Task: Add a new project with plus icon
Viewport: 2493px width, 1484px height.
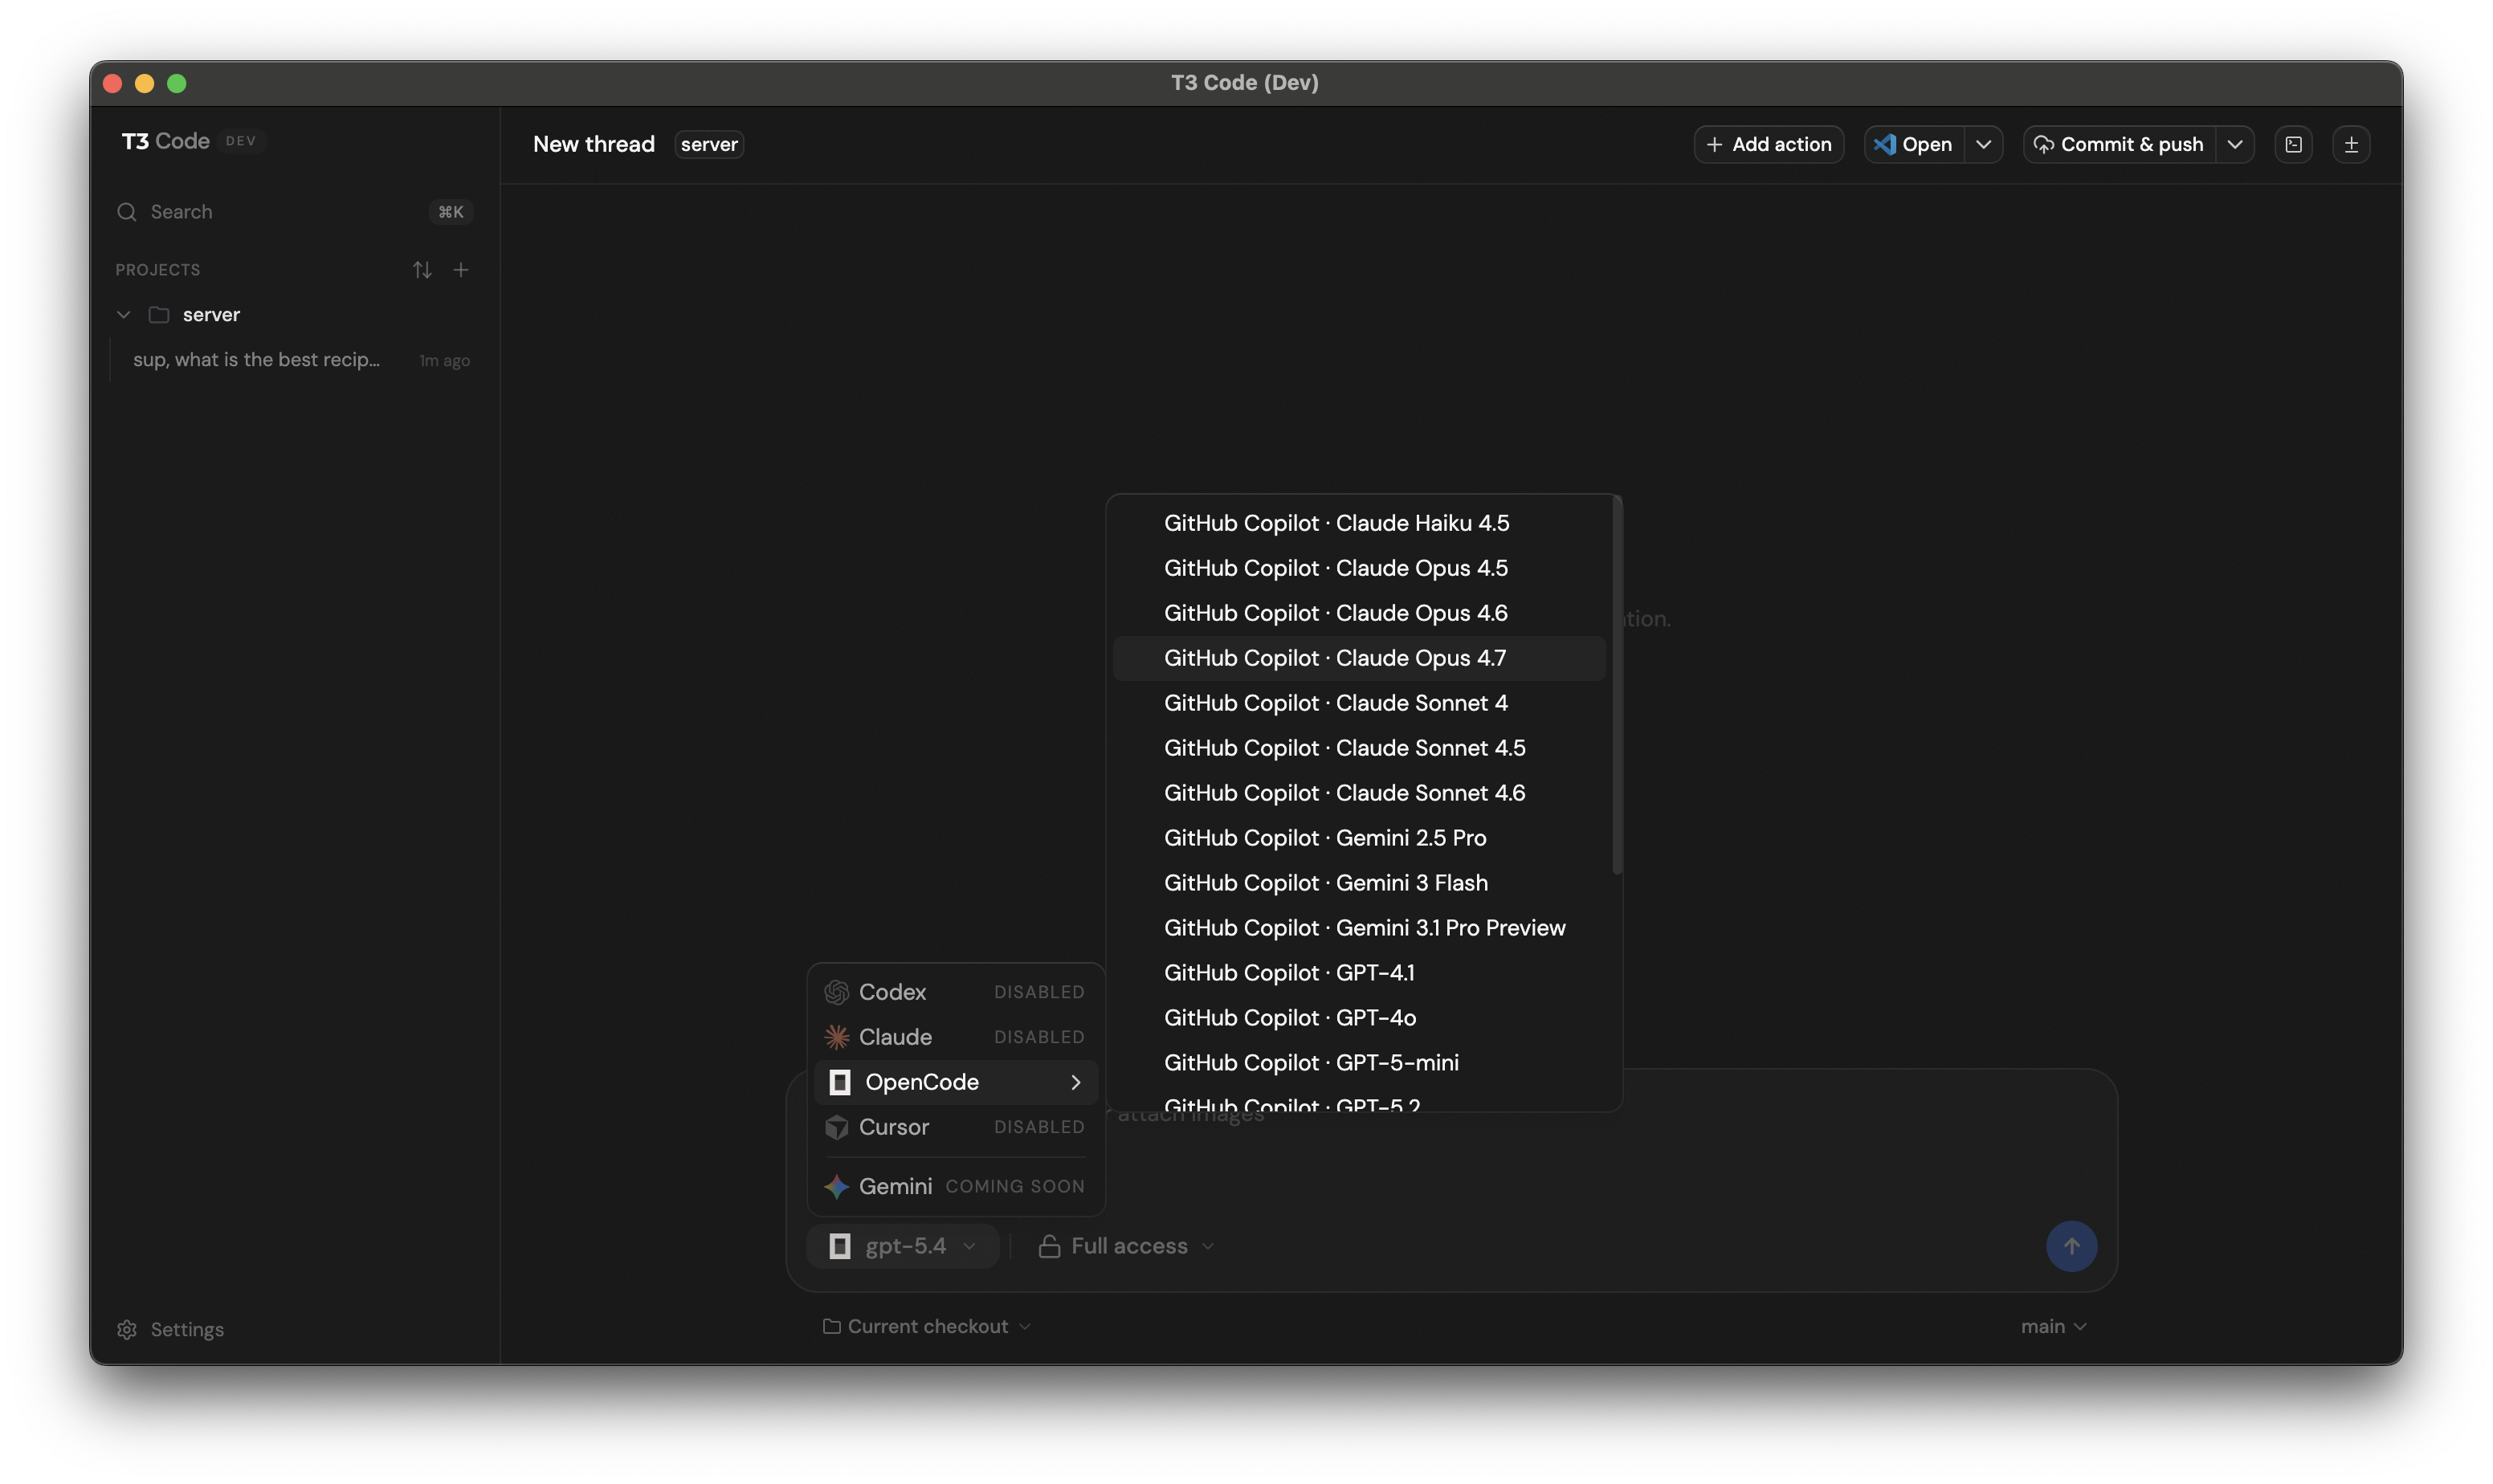Action: point(461,270)
